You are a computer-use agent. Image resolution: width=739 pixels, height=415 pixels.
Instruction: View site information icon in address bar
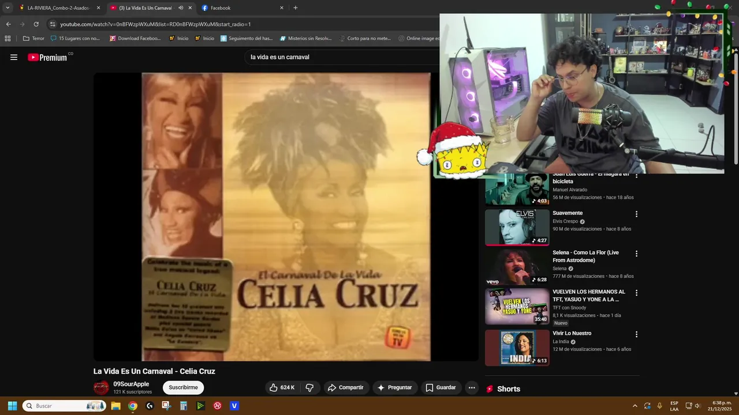(53, 24)
